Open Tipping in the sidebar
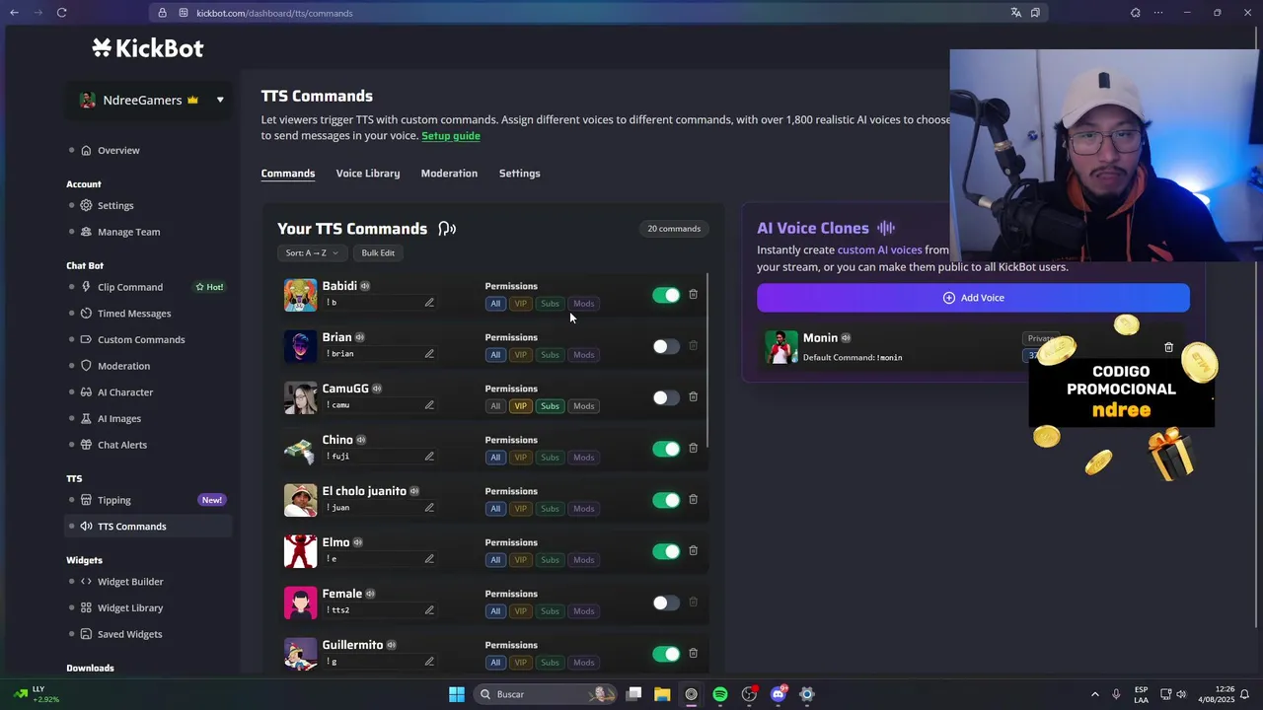 [x=113, y=500]
